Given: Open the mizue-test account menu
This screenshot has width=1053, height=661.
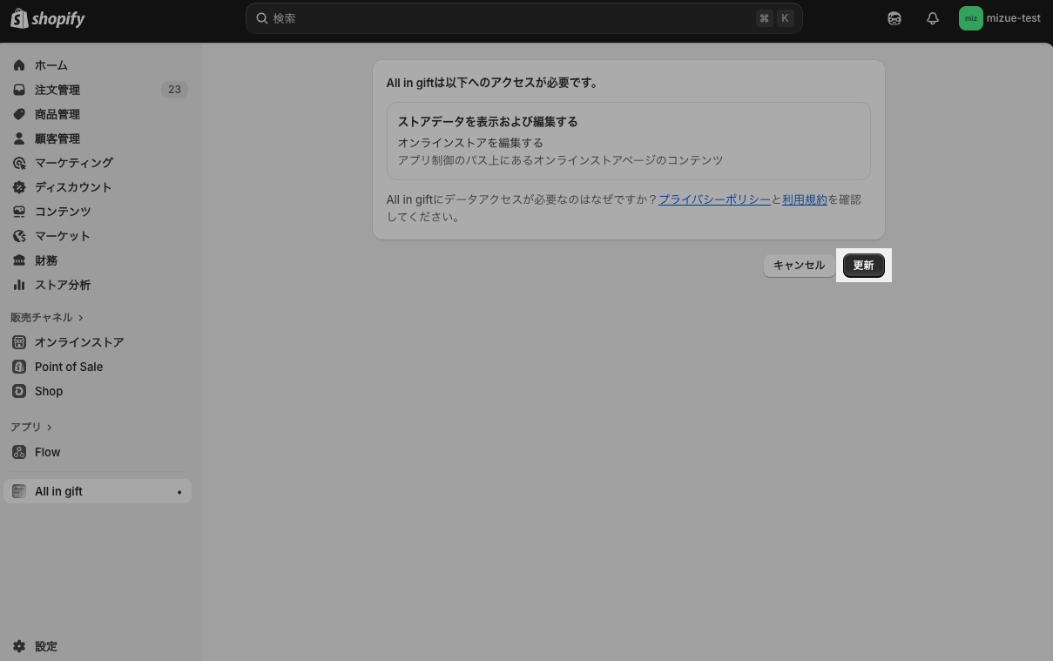Looking at the screenshot, I should point(1001,18).
